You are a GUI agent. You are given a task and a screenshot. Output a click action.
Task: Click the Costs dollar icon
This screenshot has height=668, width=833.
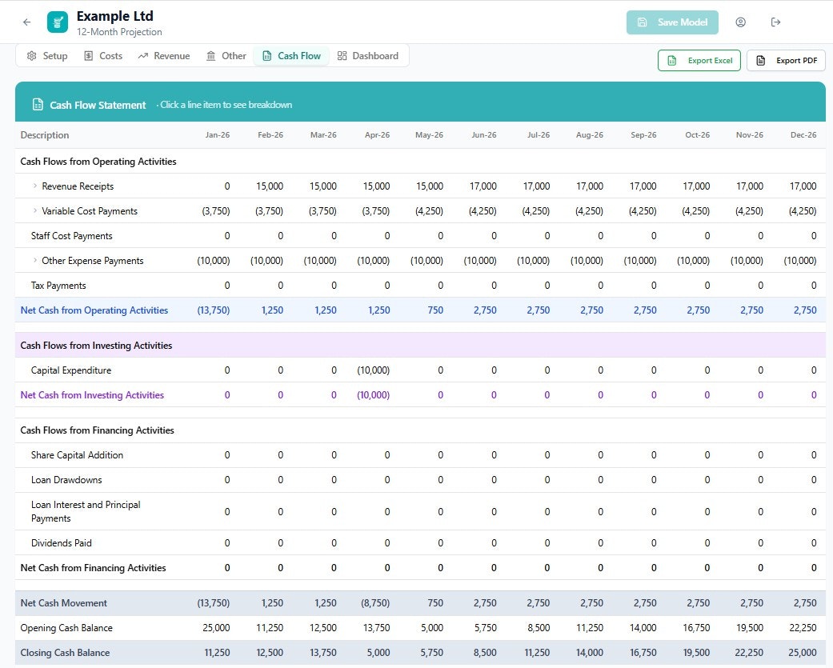pos(89,56)
